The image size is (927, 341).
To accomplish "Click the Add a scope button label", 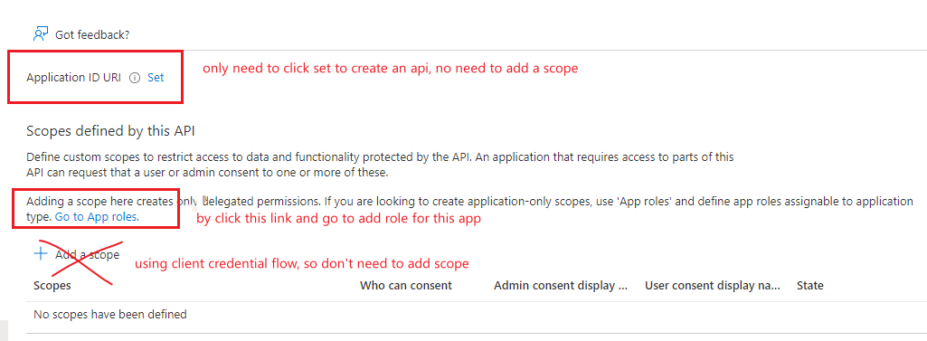I will coord(88,255).
